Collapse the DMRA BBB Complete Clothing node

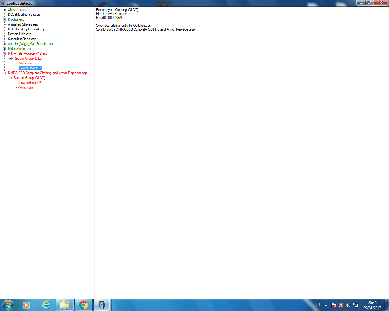coord(5,73)
